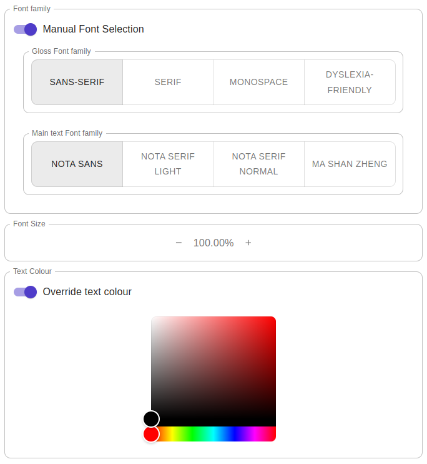
Task: Click the 100.00% font size value
Action: [x=213, y=243]
